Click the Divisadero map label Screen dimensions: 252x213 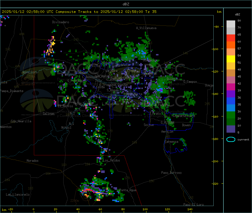click(60, 22)
